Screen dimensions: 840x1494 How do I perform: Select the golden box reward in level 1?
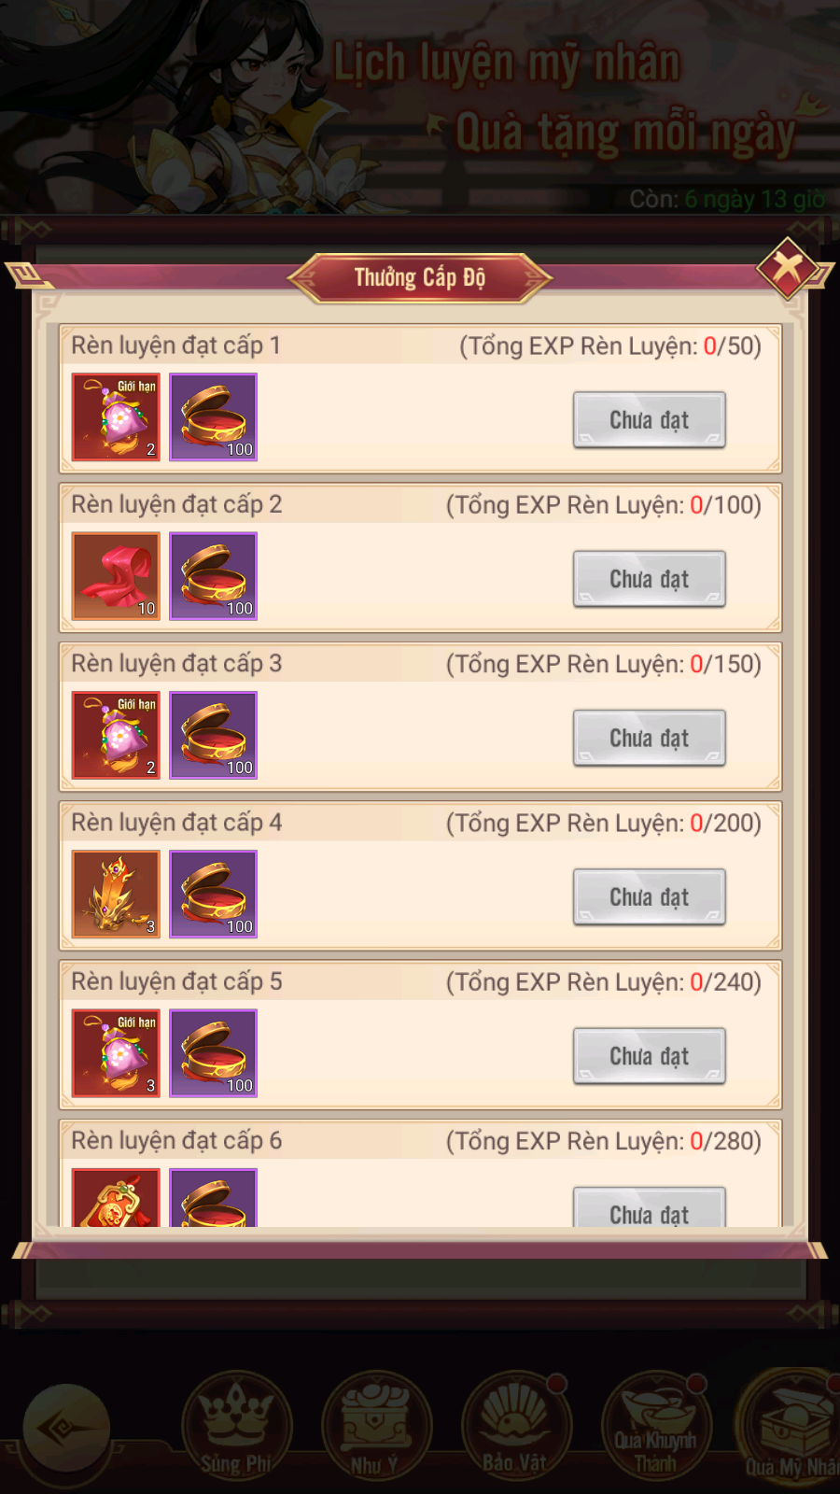214,417
